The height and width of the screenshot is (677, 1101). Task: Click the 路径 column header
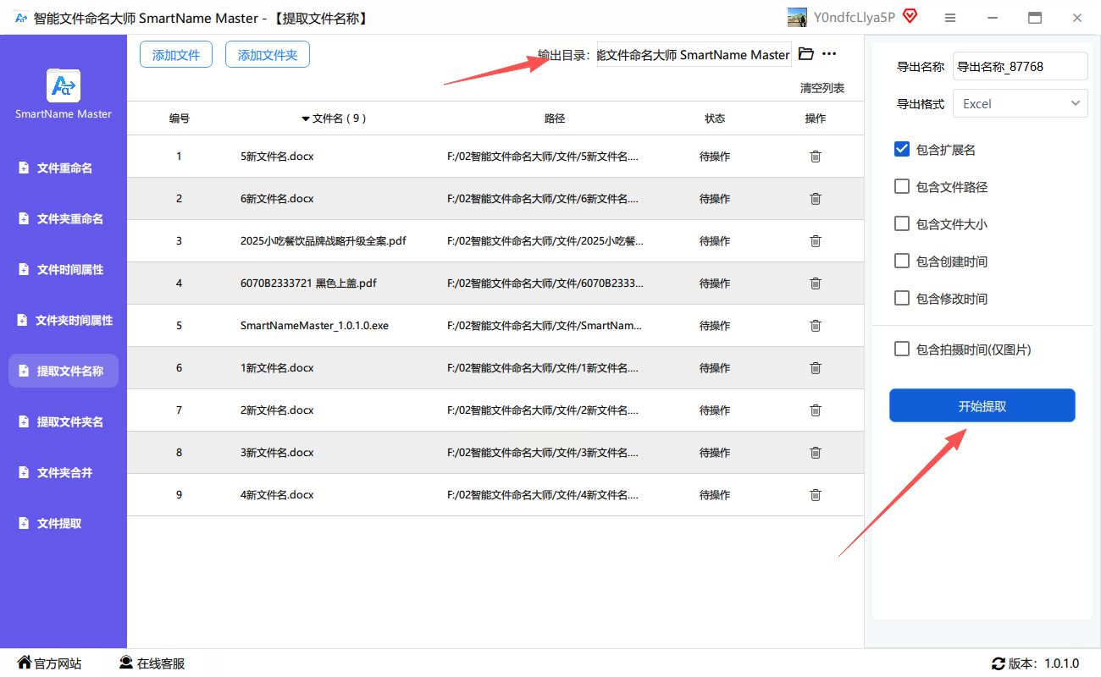tap(555, 118)
